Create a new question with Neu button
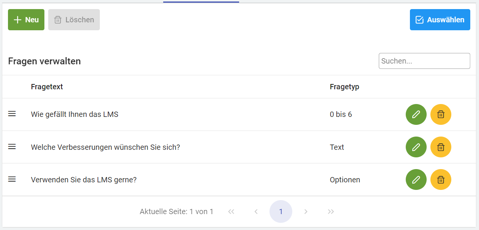The width and height of the screenshot is (479, 230). click(26, 20)
